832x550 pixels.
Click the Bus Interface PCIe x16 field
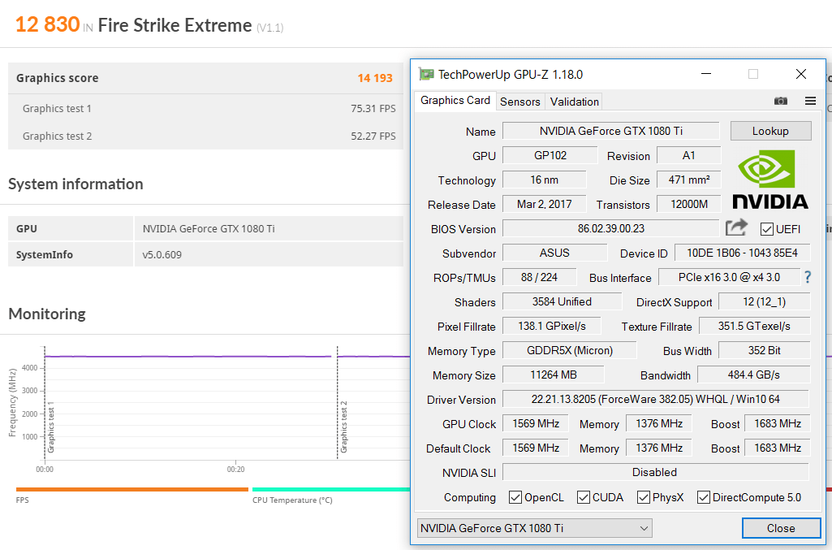pyautogui.click(x=729, y=277)
